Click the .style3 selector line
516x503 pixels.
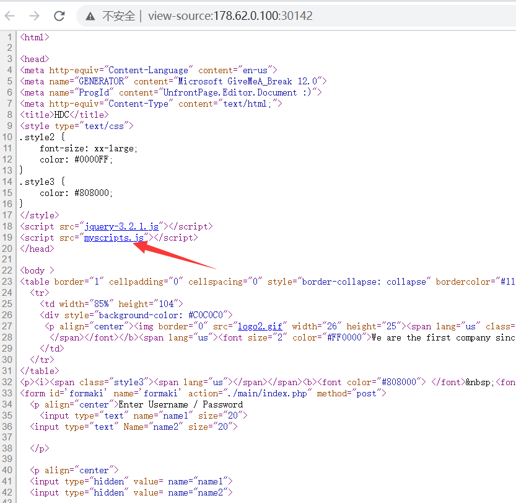pyautogui.click(x=42, y=182)
